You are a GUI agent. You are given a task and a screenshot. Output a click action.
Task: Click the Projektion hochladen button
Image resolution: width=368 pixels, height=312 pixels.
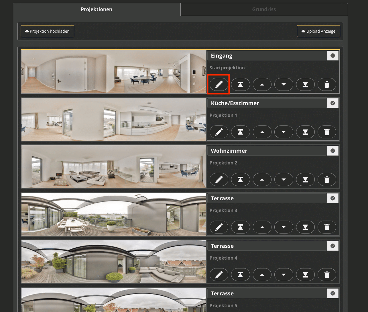[47, 31]
